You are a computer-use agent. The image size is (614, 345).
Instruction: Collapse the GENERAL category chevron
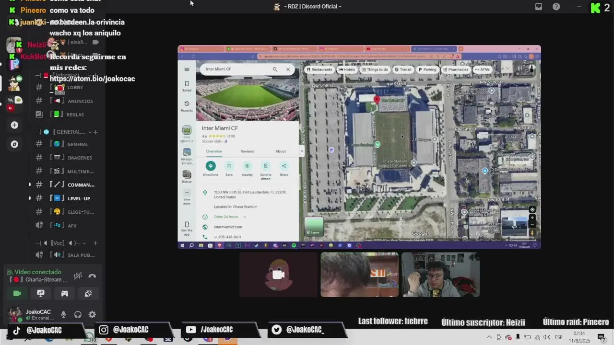coord(89,132)
